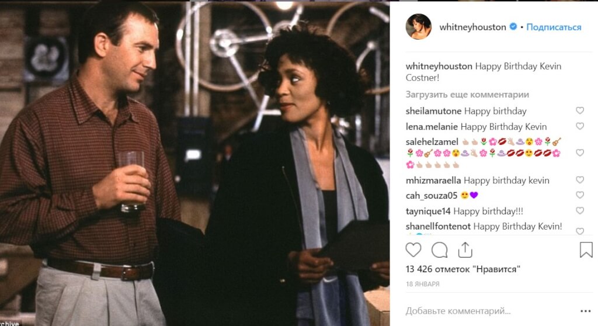Open whitneyhouston profile avatar
This screenshot has width=598, height=326.
coord(418,27)
